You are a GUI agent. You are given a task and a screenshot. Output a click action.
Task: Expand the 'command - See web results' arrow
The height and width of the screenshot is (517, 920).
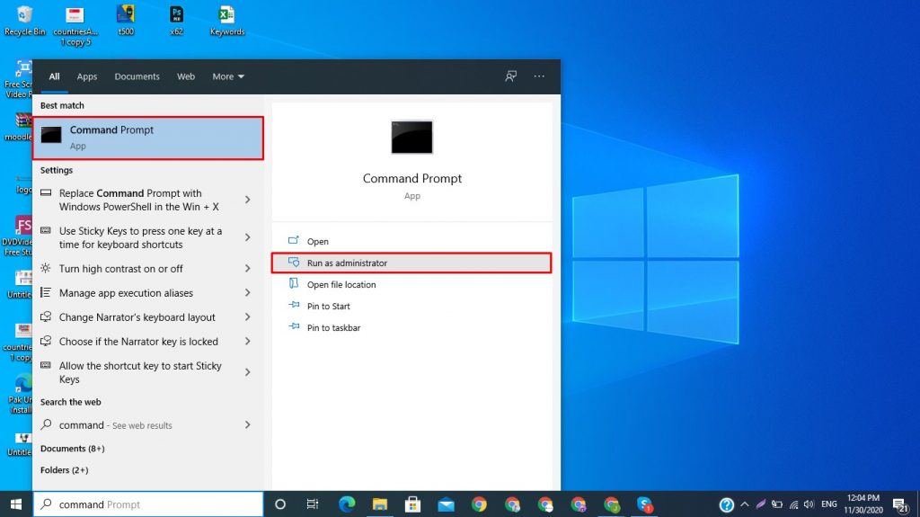click(248, 425)
